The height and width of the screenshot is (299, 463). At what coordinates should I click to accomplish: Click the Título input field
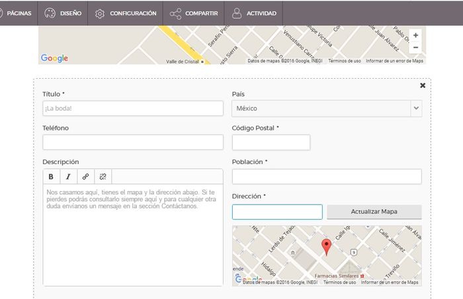tap(133, 108)
